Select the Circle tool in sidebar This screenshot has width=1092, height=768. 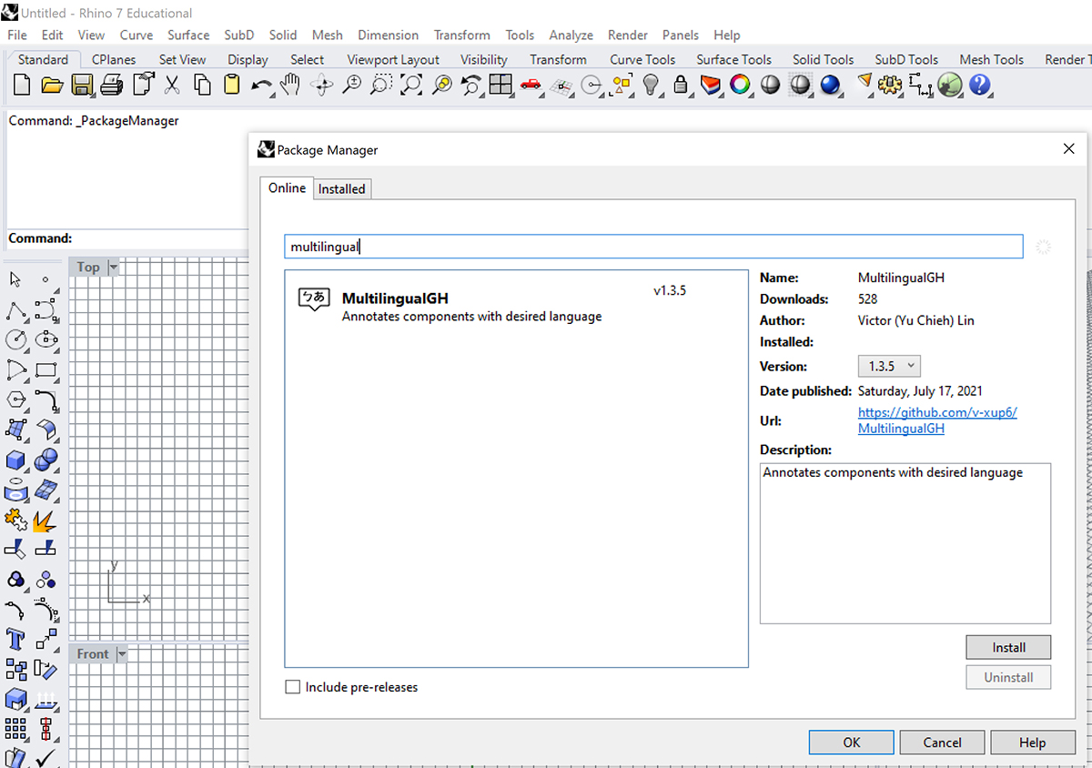(x=16, y=340)
